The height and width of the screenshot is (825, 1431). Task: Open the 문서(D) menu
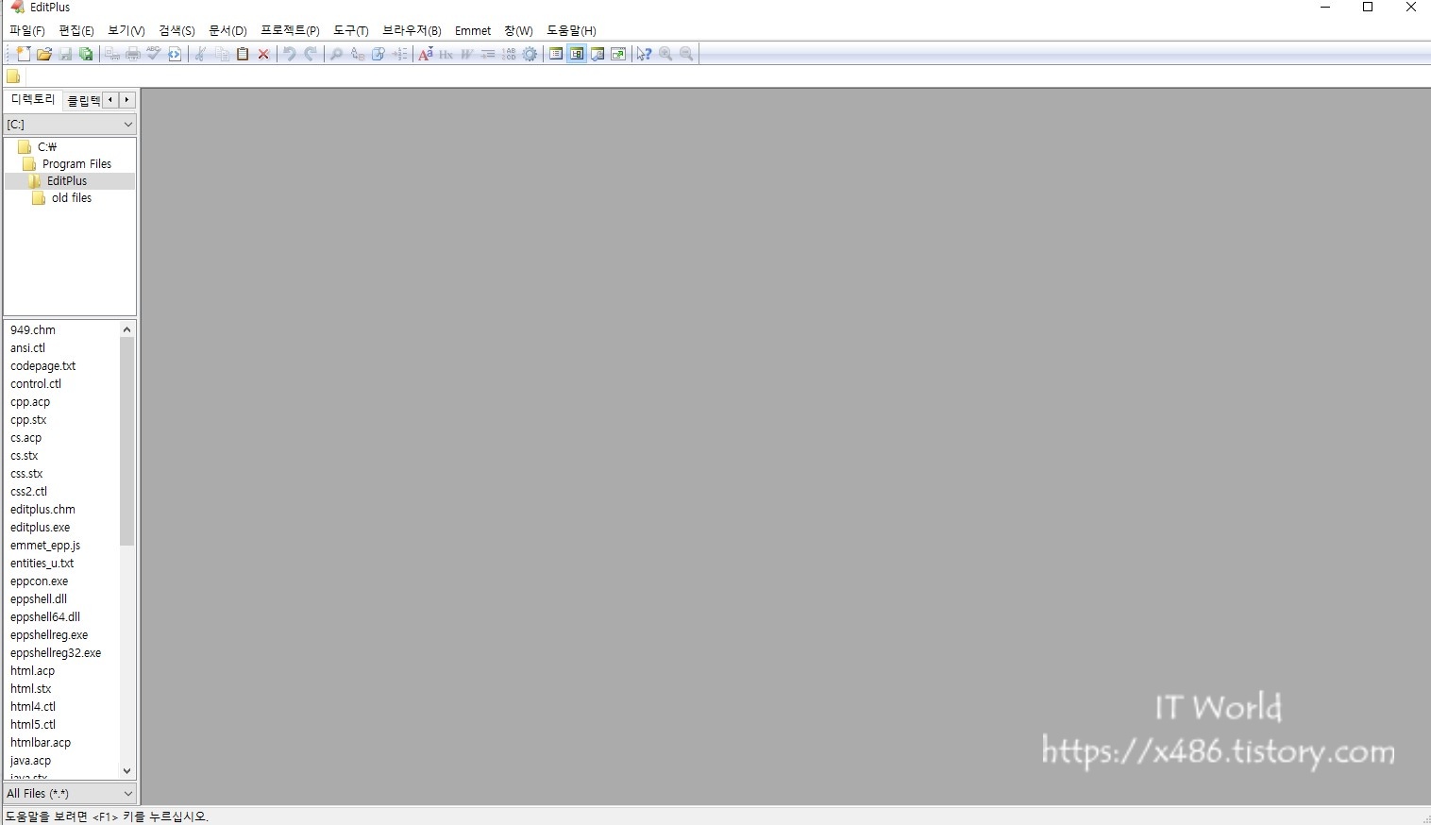point(227,30)
